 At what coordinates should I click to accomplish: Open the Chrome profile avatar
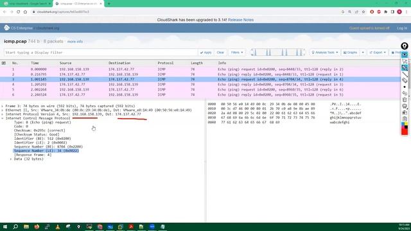(x=399, y=12)
